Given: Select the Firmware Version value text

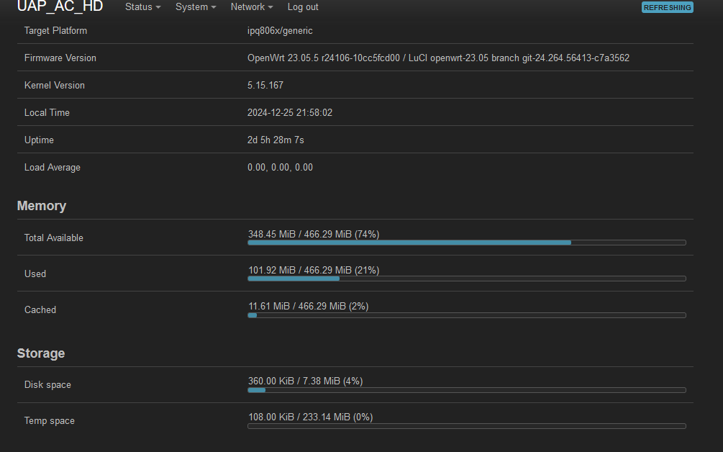Looking at the screenshot, I should coord(438,58).
